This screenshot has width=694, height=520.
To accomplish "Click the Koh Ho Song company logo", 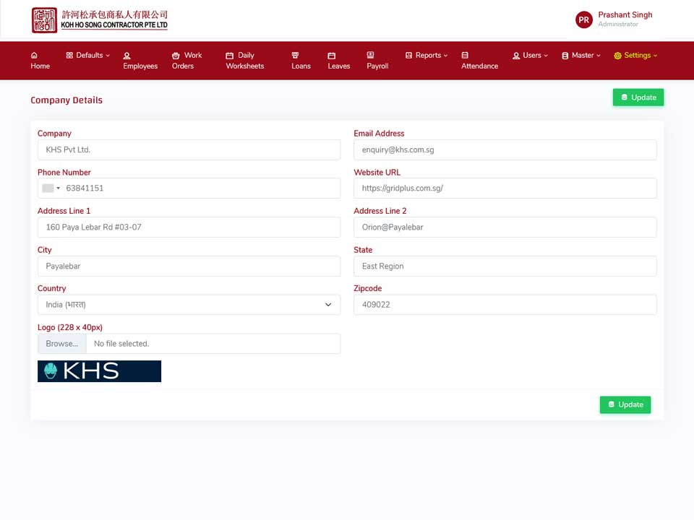I will [x=100, y=20].
